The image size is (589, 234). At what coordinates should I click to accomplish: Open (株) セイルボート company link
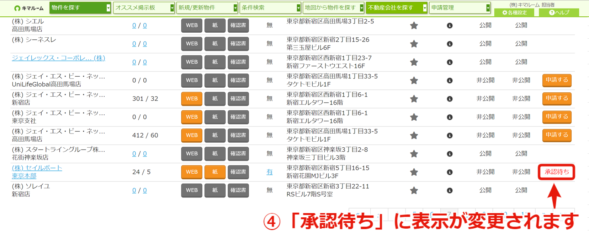(x=37, y=168)
